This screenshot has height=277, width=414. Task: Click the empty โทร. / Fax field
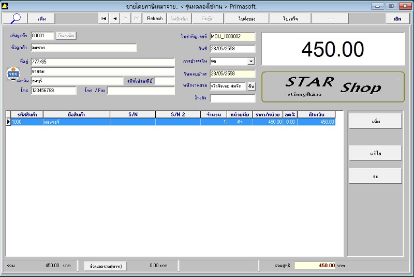[x=141, y=91]
